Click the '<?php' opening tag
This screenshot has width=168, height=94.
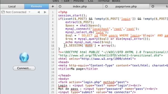coord(63,12)
